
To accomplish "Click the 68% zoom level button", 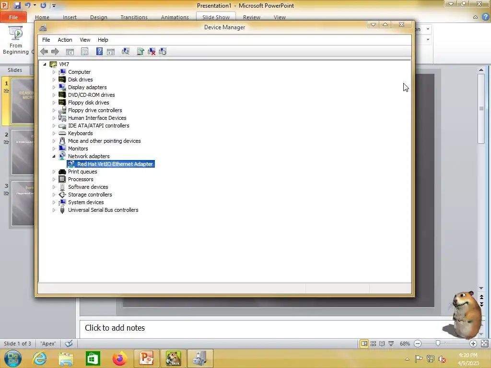I will (405, 344).
